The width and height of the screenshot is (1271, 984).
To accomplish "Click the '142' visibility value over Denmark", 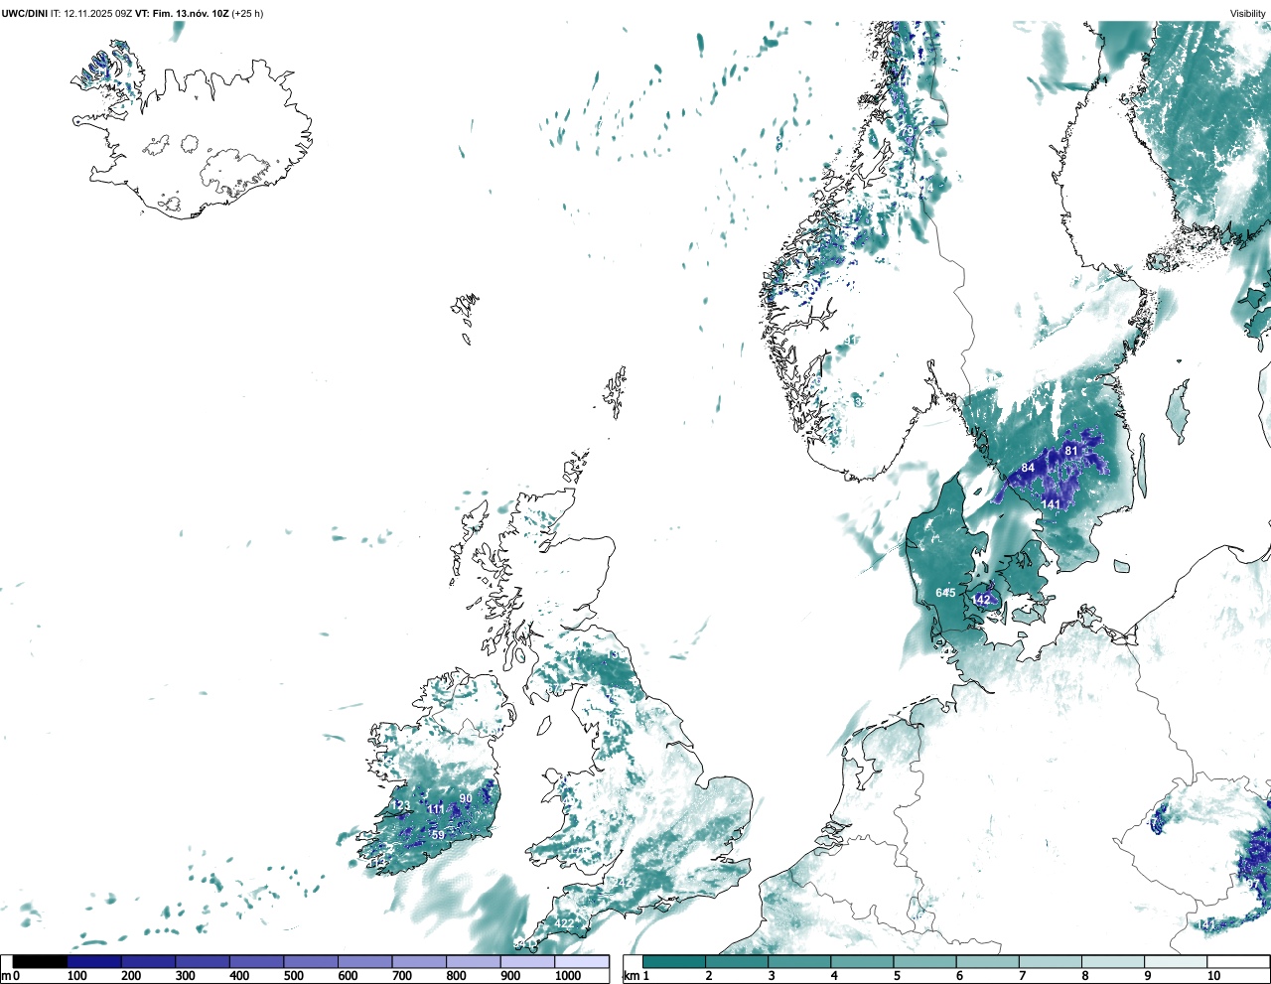I will [x=981, y=600].
